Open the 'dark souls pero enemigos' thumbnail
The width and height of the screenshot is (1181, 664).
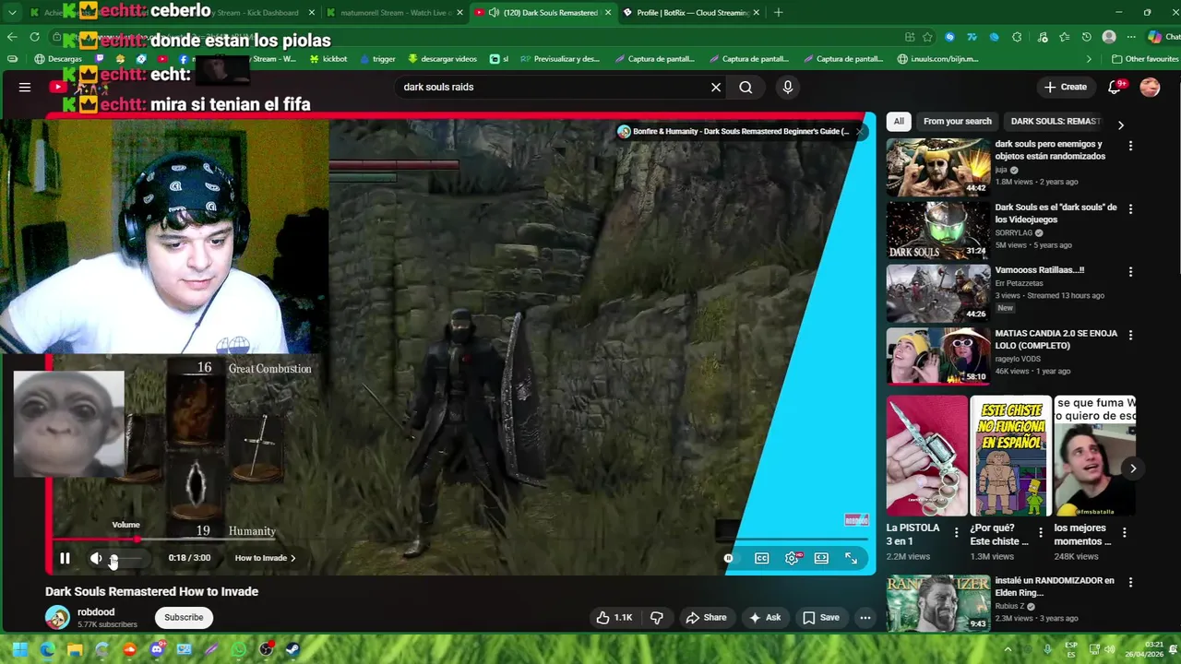pyautogui.click(x=938, y=167)
